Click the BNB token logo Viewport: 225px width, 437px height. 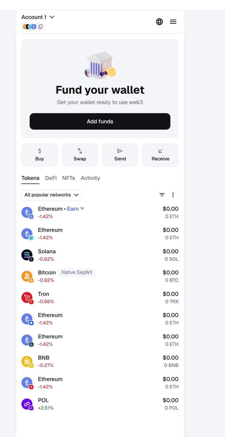(27, 361)
